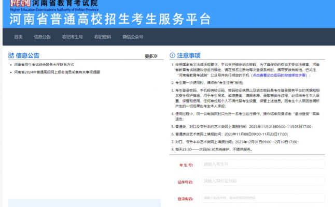Click the 证件号码 ID number input field
This screenshot has height=207, width=335.
(x=263, y=181)
